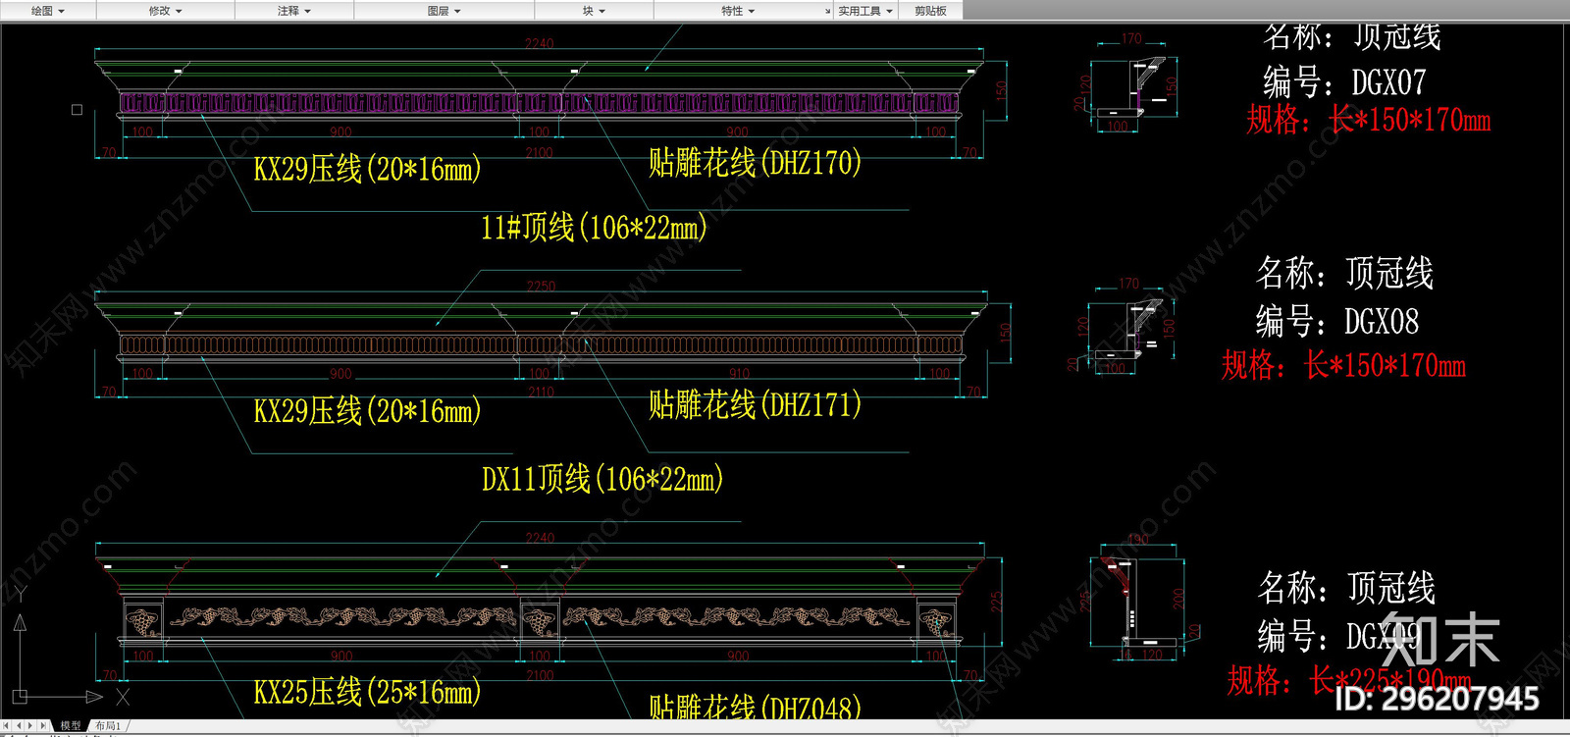Select the 编号:DGX08 text
1570x737 pixels.
point(1336,321)
